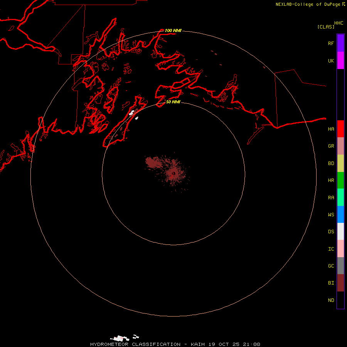This screenshot has width=347, height=347.
Task: Click the HA legend label
Action: click(x=331, y=129)
